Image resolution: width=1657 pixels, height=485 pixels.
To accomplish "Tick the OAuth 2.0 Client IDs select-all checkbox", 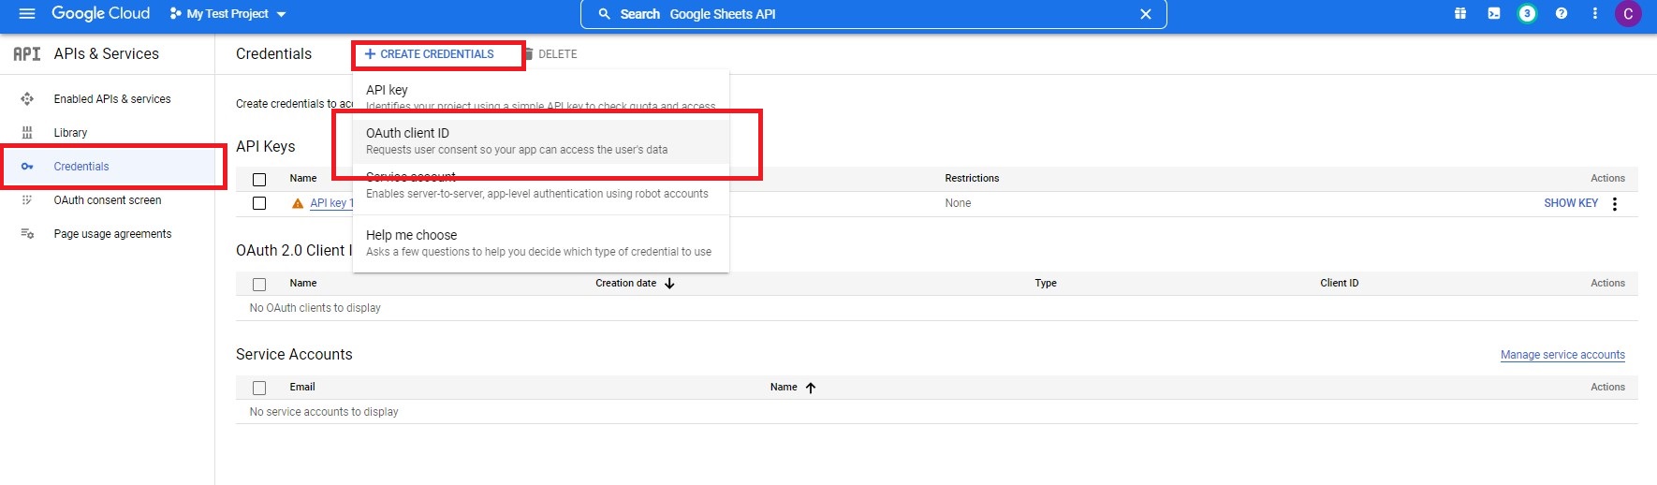I will pos(259,284).
